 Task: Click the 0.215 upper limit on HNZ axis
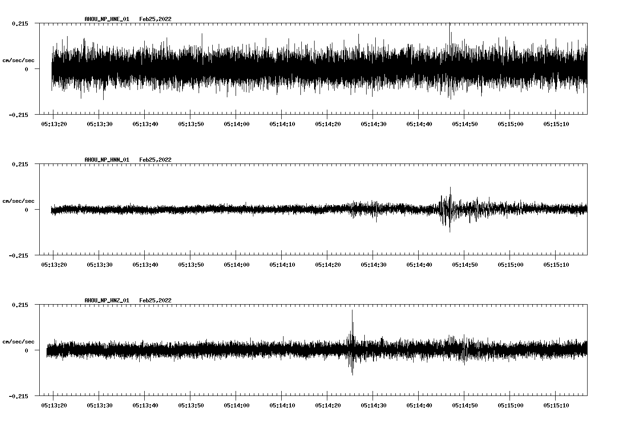(20, 305)
